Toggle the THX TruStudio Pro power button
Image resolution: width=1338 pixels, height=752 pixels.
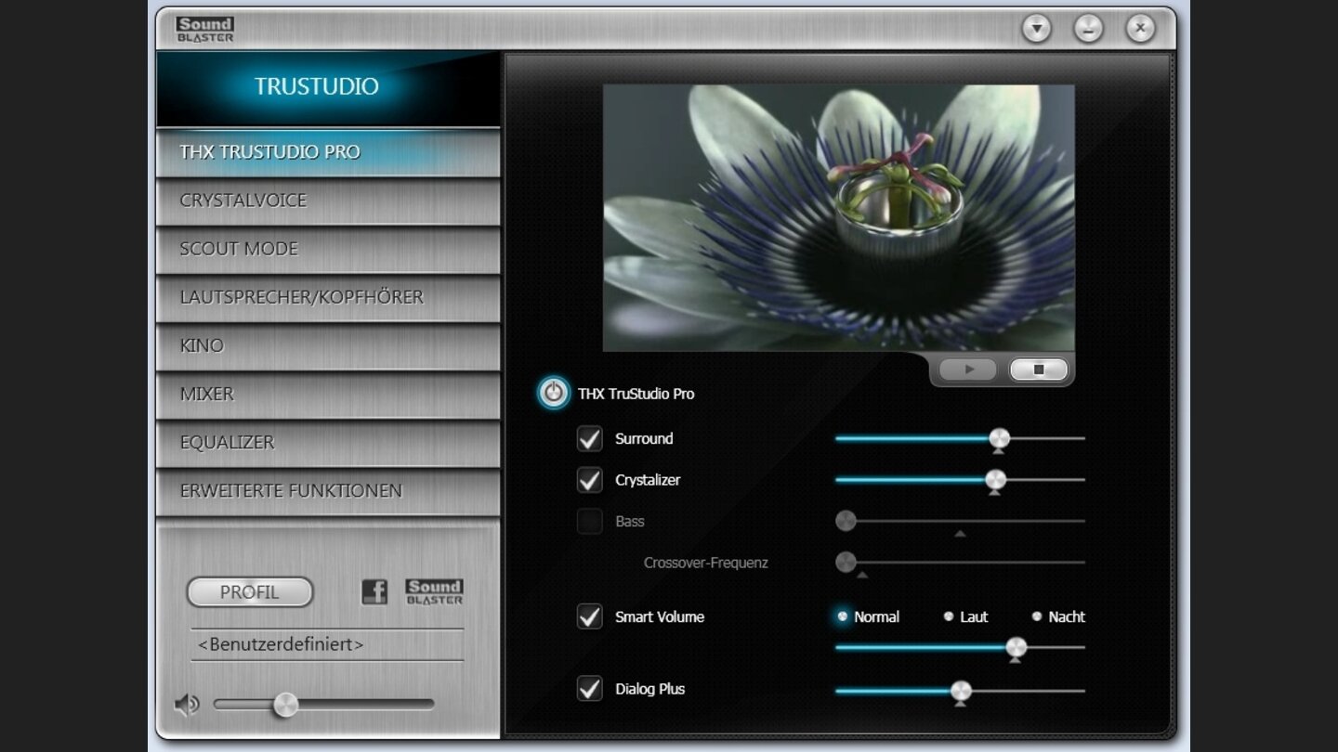(x=554, y=393)
